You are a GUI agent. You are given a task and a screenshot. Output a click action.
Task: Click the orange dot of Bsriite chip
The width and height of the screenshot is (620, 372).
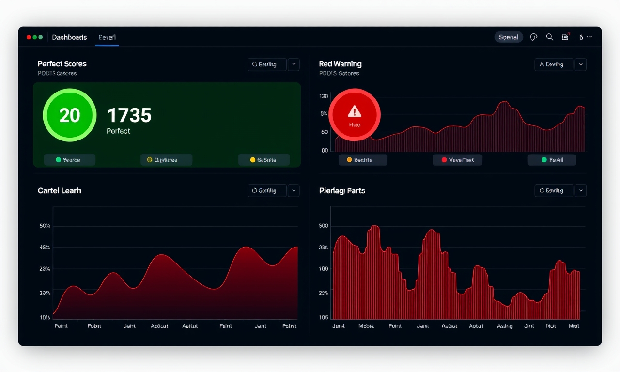pos(349,160)
